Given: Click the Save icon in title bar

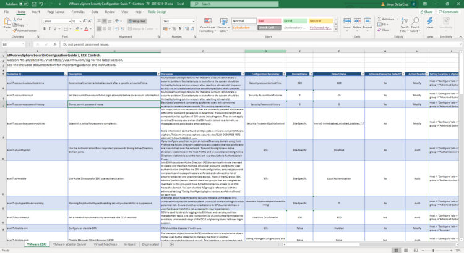Looking at the screenshot, I should coord(34,4).
